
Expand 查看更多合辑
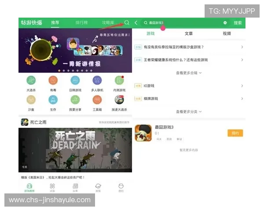pyautogui.click(x=189, y=73)
